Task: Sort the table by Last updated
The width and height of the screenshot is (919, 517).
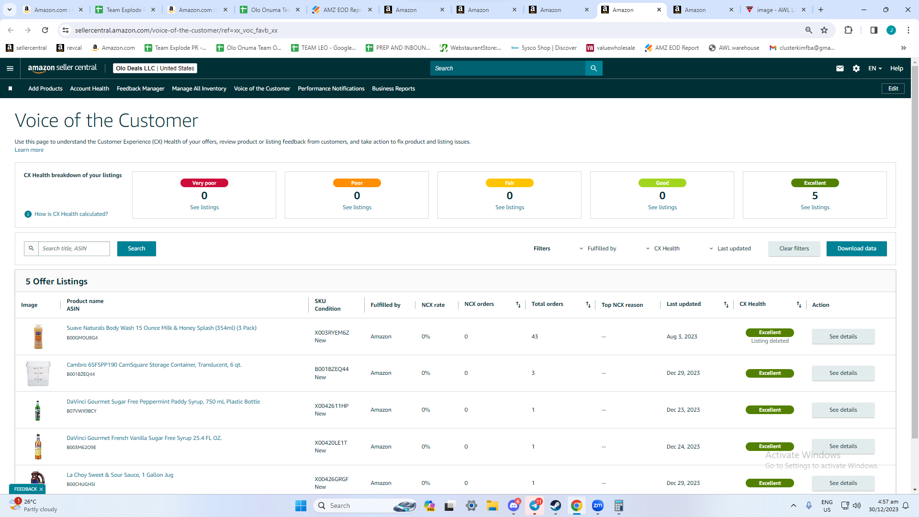Action: click(x=726, y=305)
